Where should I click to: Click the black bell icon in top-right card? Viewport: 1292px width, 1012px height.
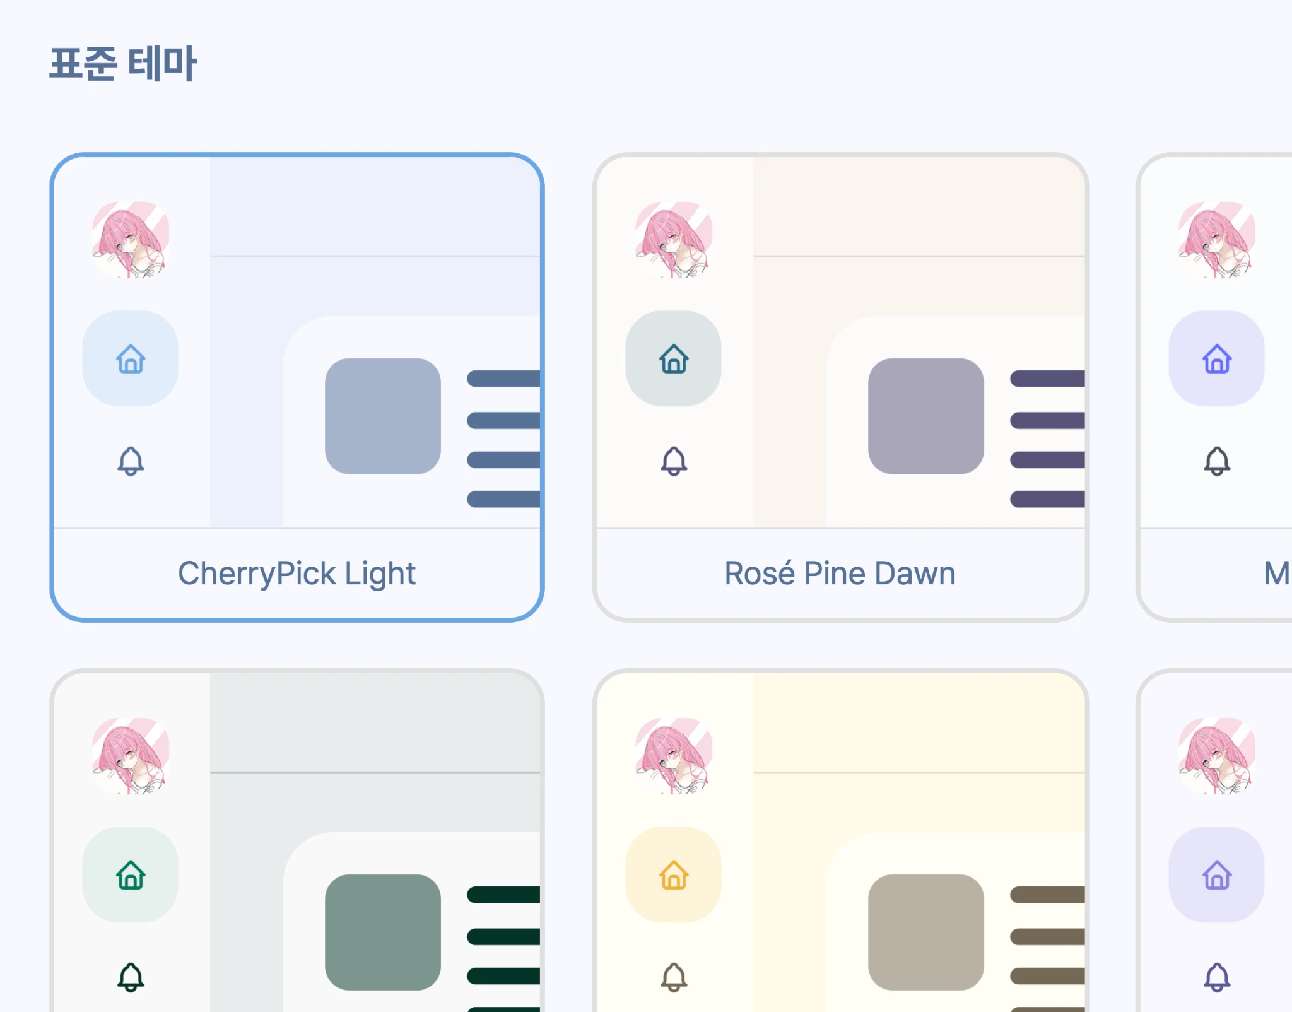pyautogui.click(x=1217, y=461)
